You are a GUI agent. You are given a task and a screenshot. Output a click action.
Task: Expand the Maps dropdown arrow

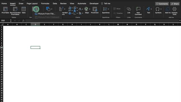90,9
